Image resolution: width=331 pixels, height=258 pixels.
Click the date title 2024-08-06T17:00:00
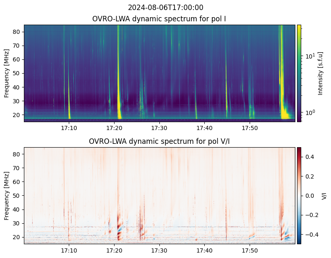coord(165,8)
